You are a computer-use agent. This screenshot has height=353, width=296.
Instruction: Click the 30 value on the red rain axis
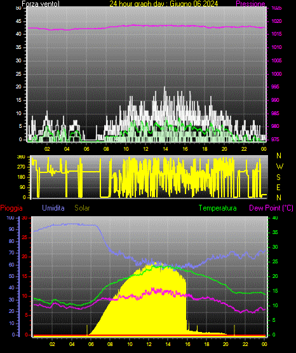[x=25, y=218]
